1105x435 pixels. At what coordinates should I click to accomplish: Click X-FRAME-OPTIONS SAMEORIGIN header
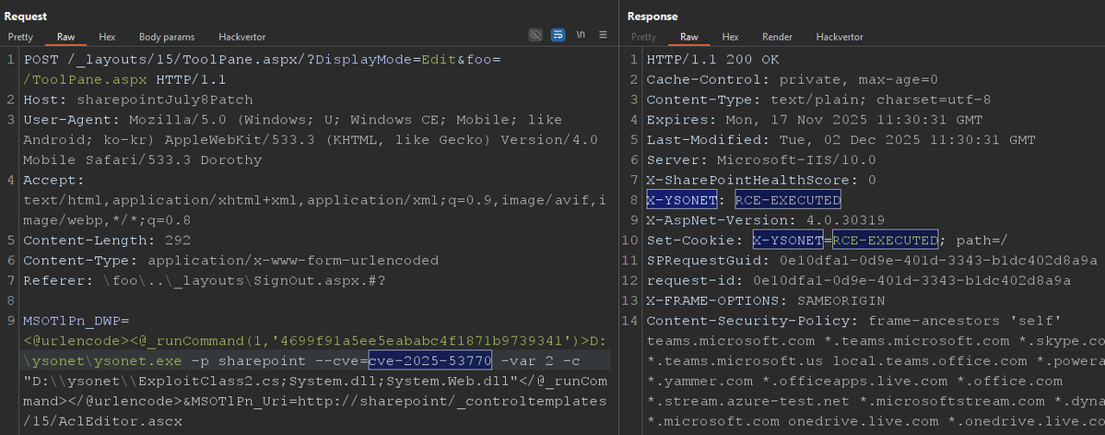click(765, 301)
